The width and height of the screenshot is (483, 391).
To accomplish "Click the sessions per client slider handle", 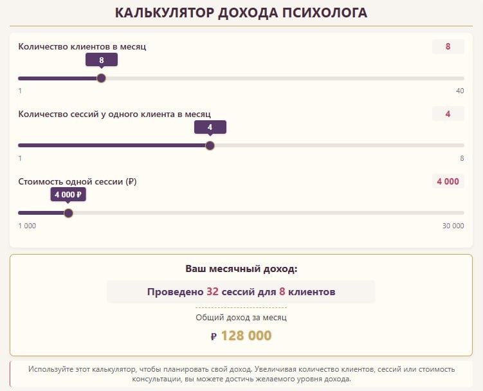I will tap(210, 145).
